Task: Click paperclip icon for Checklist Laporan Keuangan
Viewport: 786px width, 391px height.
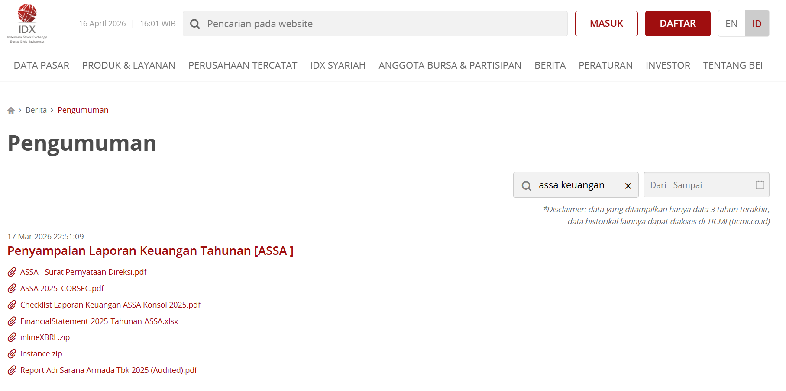Action: click(12, 305)
